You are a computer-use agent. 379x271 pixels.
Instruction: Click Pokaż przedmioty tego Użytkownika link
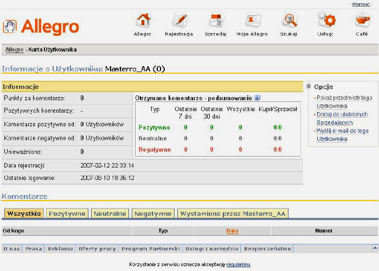[x=344, y=102]
